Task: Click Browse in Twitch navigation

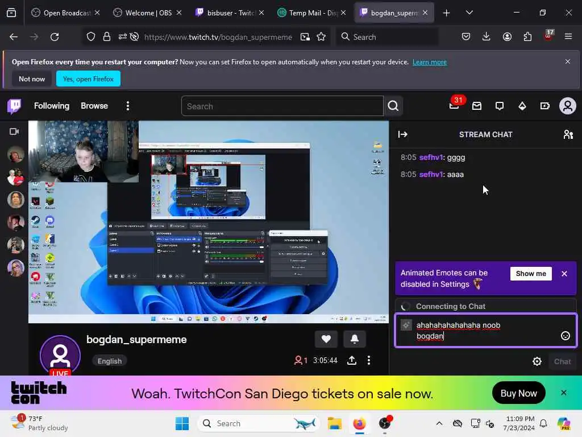Action: (x=94, y=106)
